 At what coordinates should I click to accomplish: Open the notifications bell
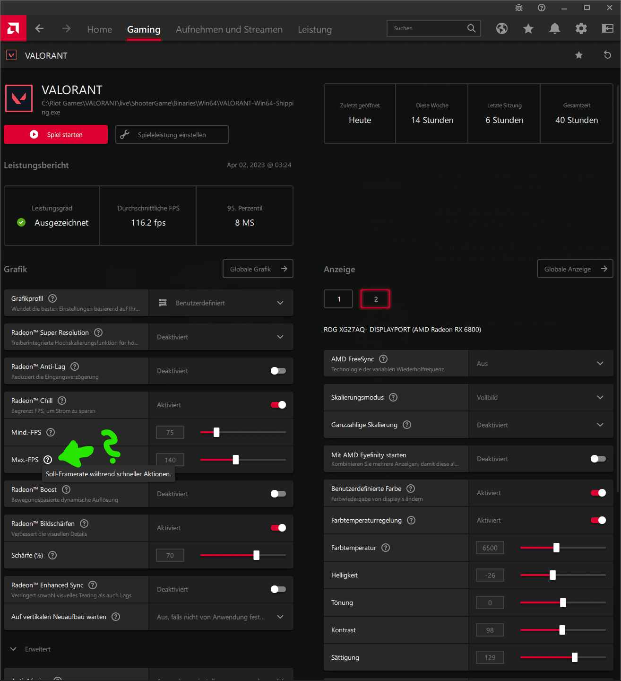[x=555, y=29]
